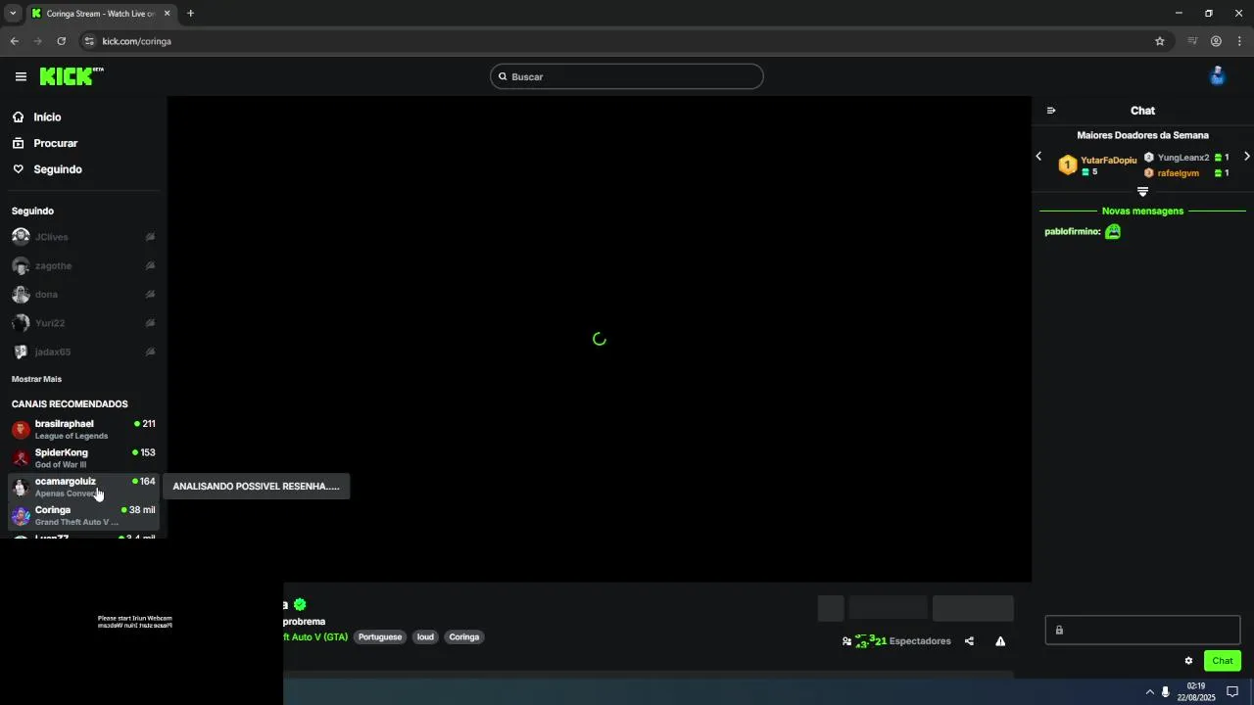This screenshot has width=1254, height=705.
Task: Open Windows notifications icon
Action: click(1232, 692)
